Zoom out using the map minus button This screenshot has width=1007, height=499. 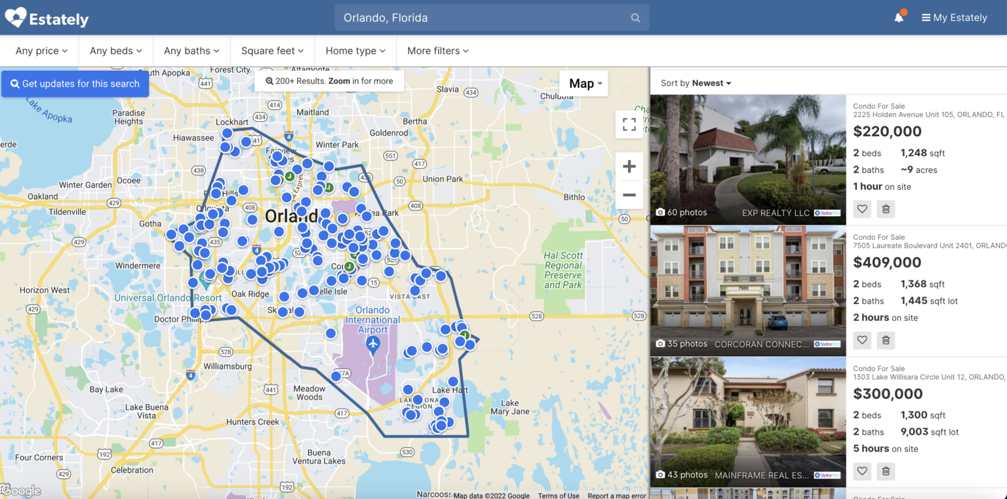pyautogui.click(x=629, y=195)
